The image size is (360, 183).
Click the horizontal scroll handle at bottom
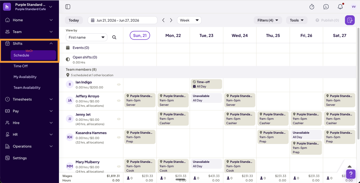click(180, 179)
